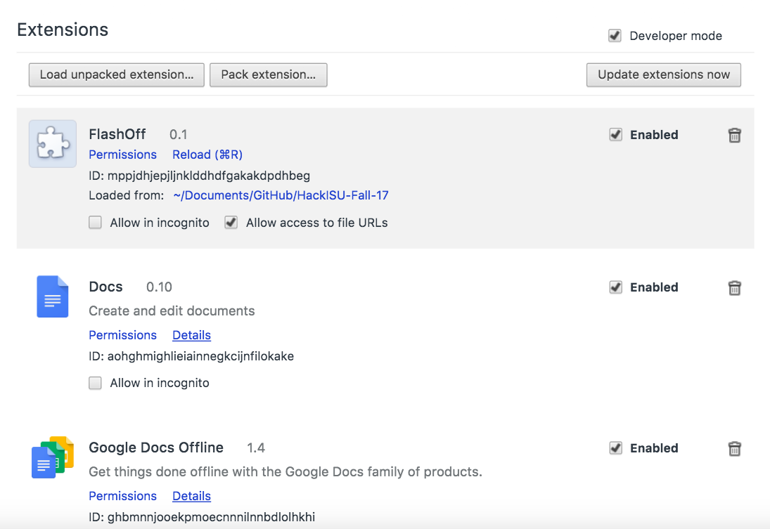Image resolution: width=770 pixels, height=529 pixels.
Task: Click the Google Docs Offline icon
Action: (53, 457)
